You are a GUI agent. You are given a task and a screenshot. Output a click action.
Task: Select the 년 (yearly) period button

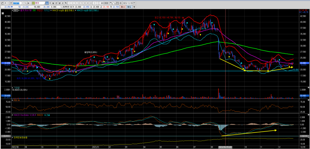[56, 3]
